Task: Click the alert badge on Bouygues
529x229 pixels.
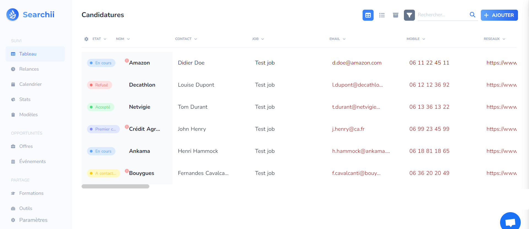Action: [127, 171]
